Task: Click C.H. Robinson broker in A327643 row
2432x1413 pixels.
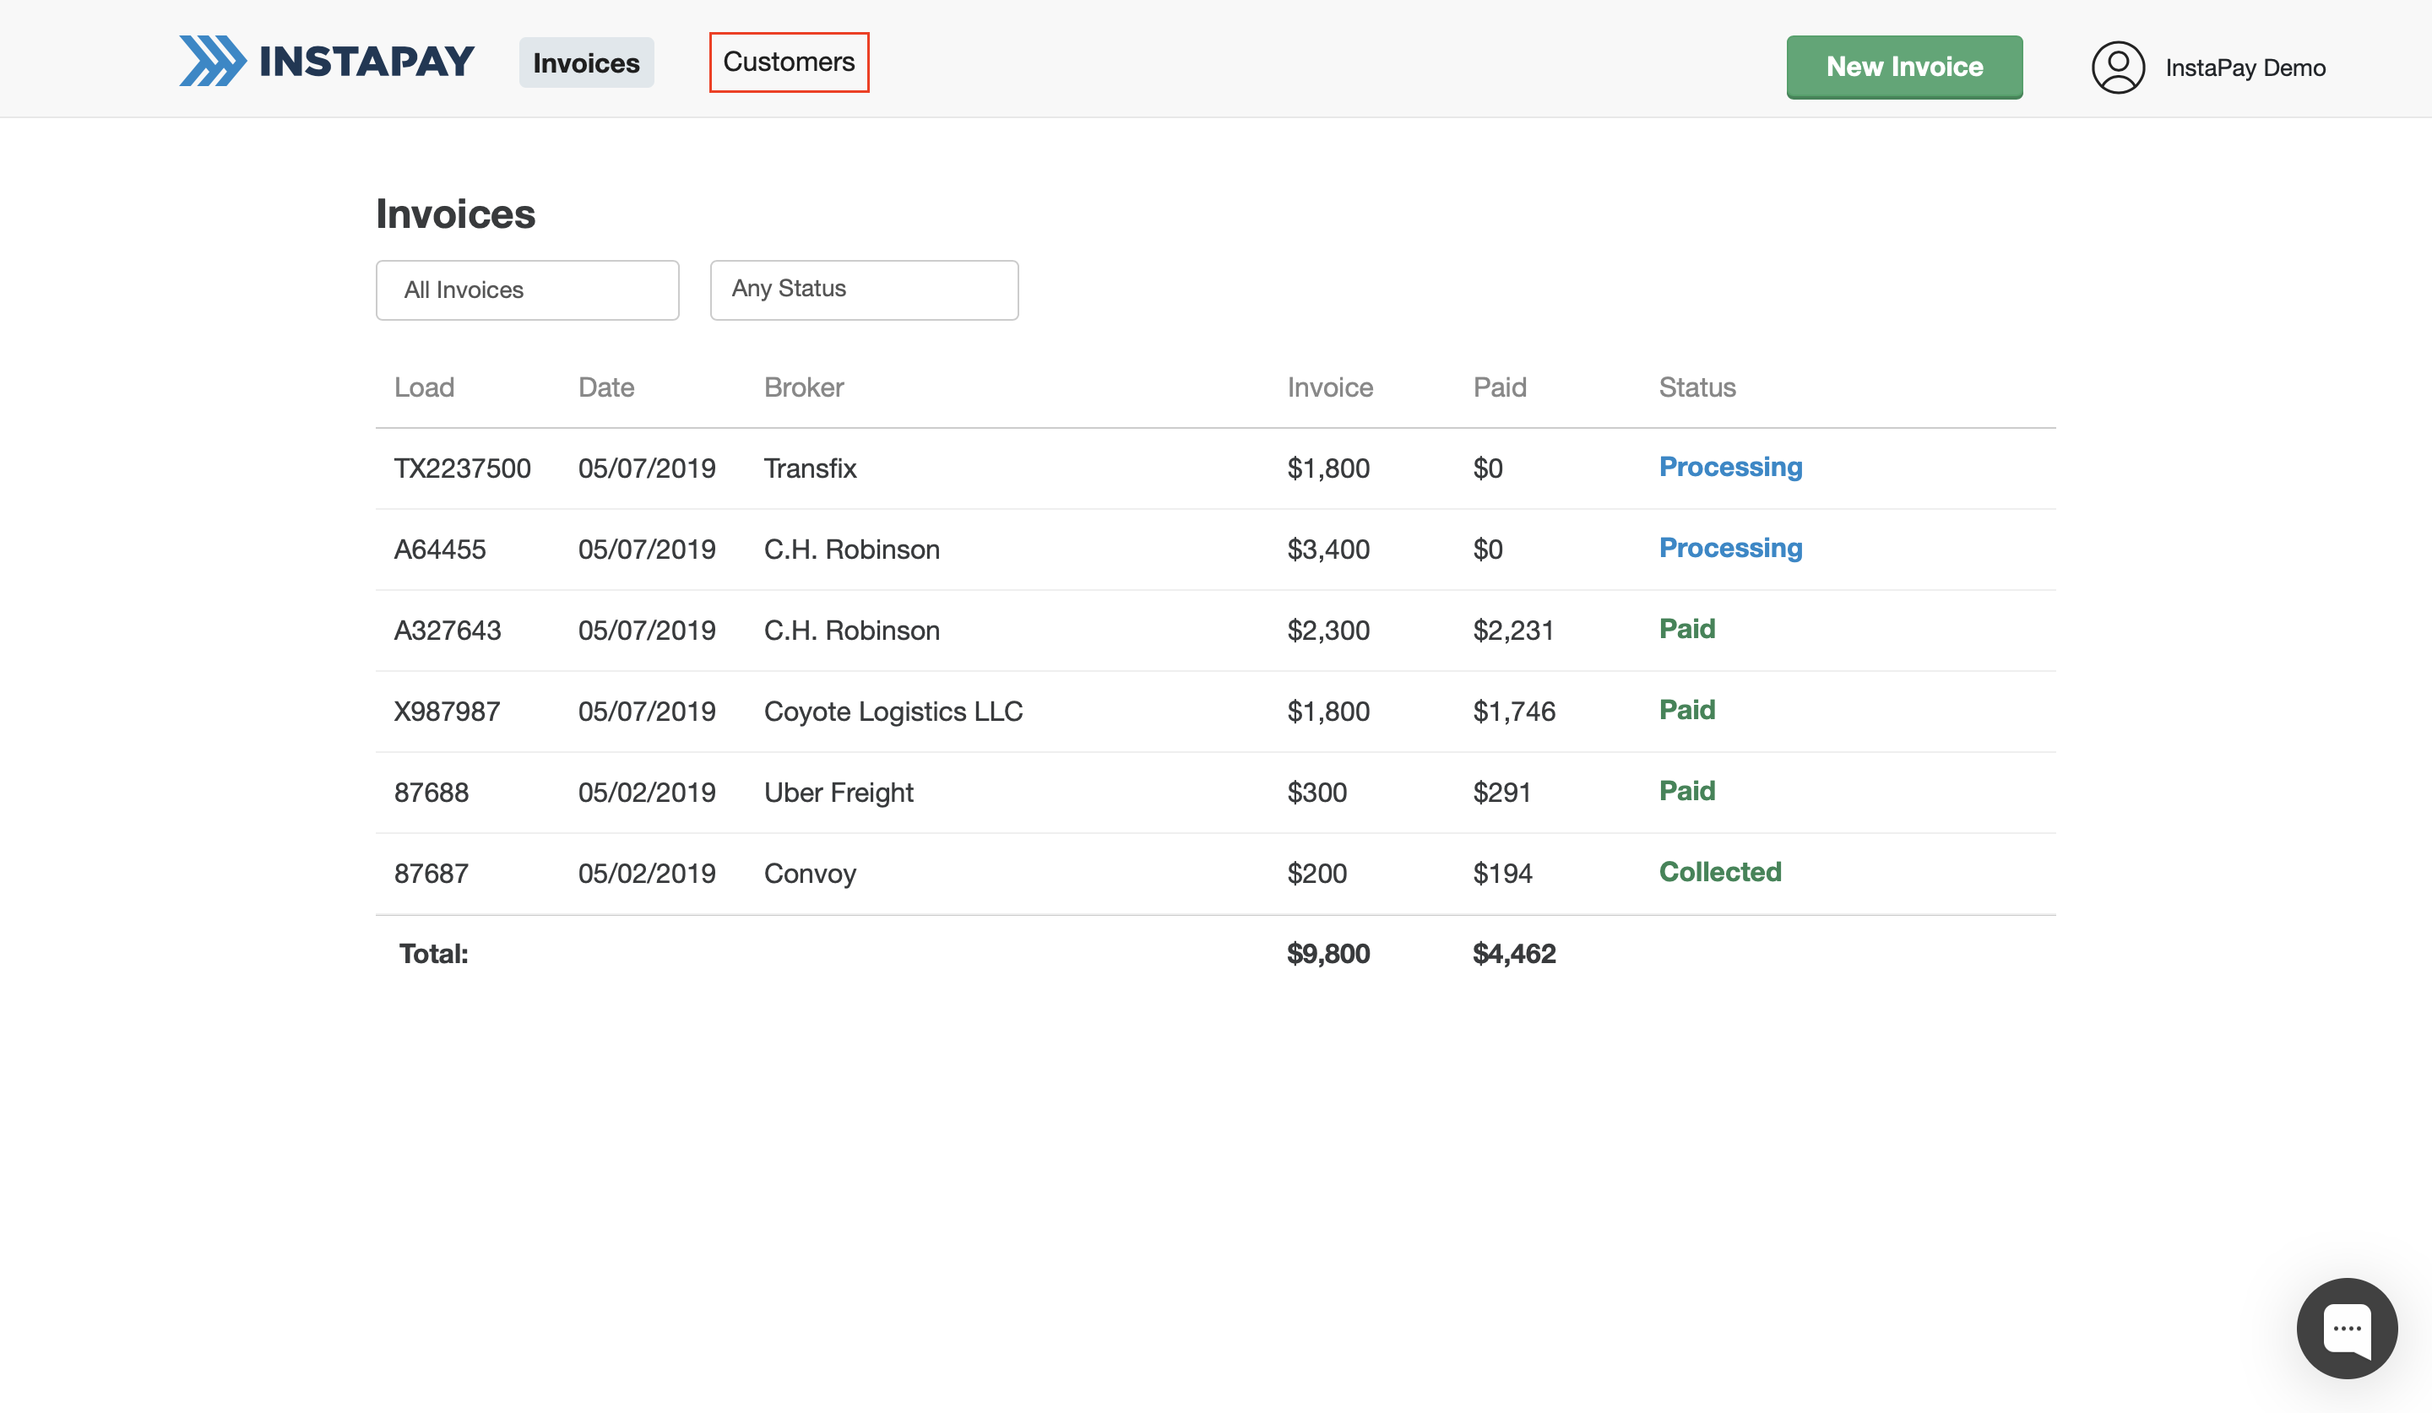Action: [x=851, y=630]
